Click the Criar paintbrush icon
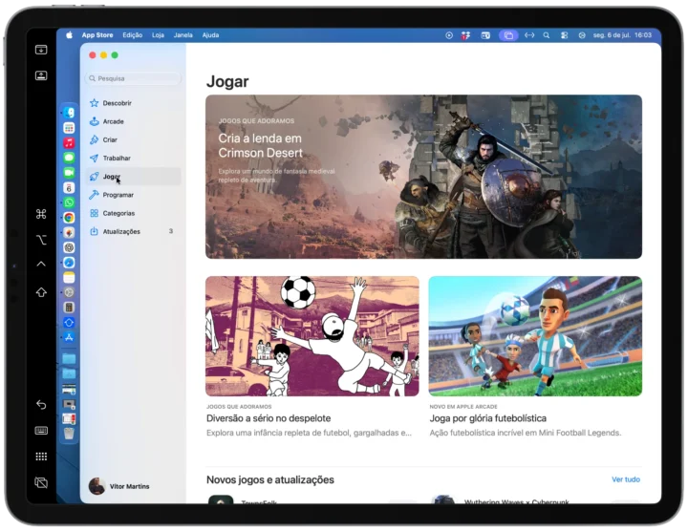The image size is (688, 532). point(94,139)
